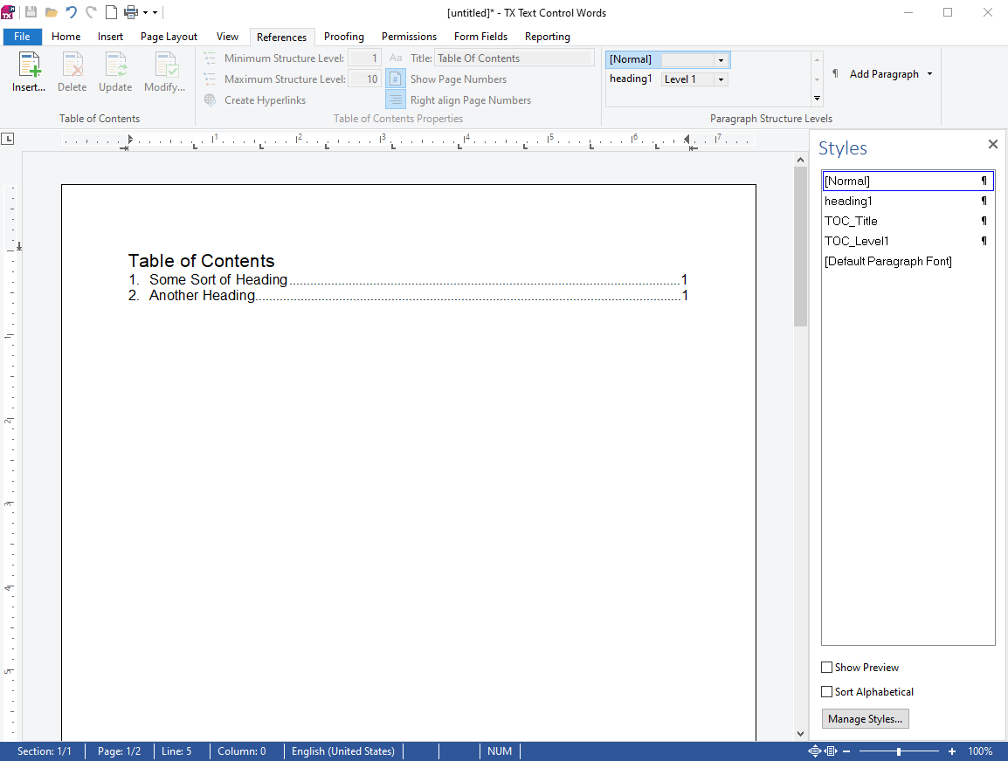This screenshot has height=761, width=1008.
Task: Switch to the Page Layout tab
Action: (x=169, y=37)
